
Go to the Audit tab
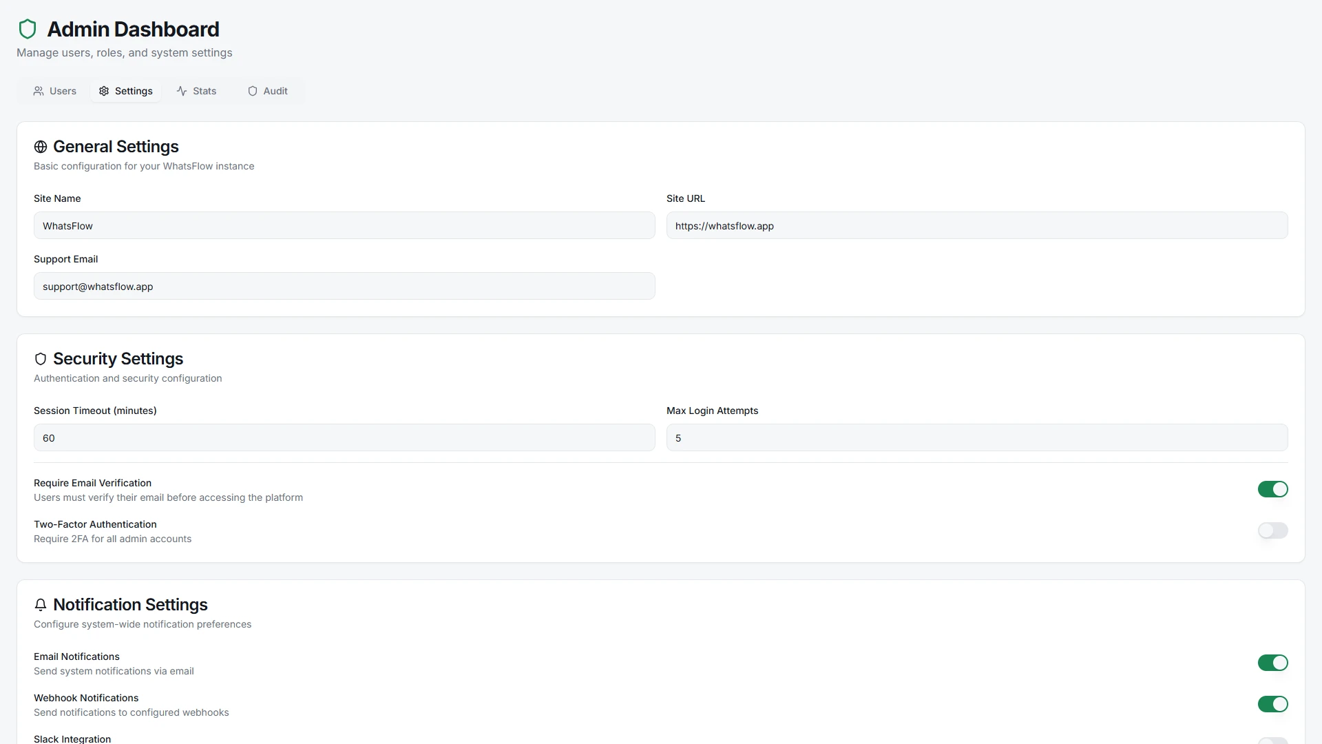point(268,91)
